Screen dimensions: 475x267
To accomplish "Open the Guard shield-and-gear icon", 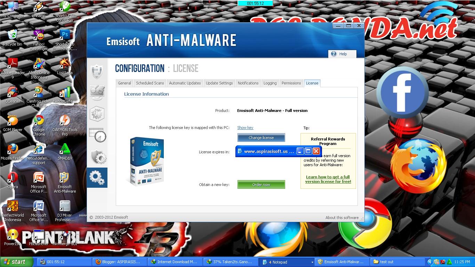I will pyautogui.click(x=97, y=157).
